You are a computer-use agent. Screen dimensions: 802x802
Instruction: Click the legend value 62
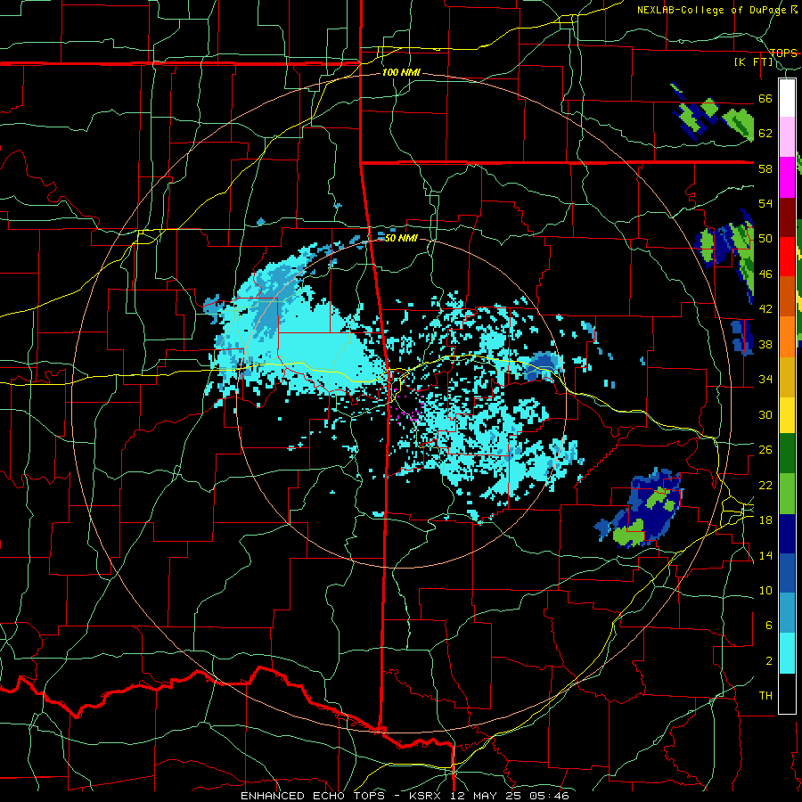click(x=765, y=134)
